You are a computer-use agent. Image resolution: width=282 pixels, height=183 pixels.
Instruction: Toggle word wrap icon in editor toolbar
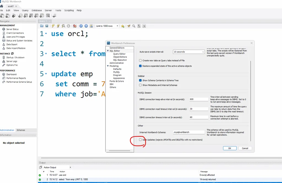pos(144,26)
